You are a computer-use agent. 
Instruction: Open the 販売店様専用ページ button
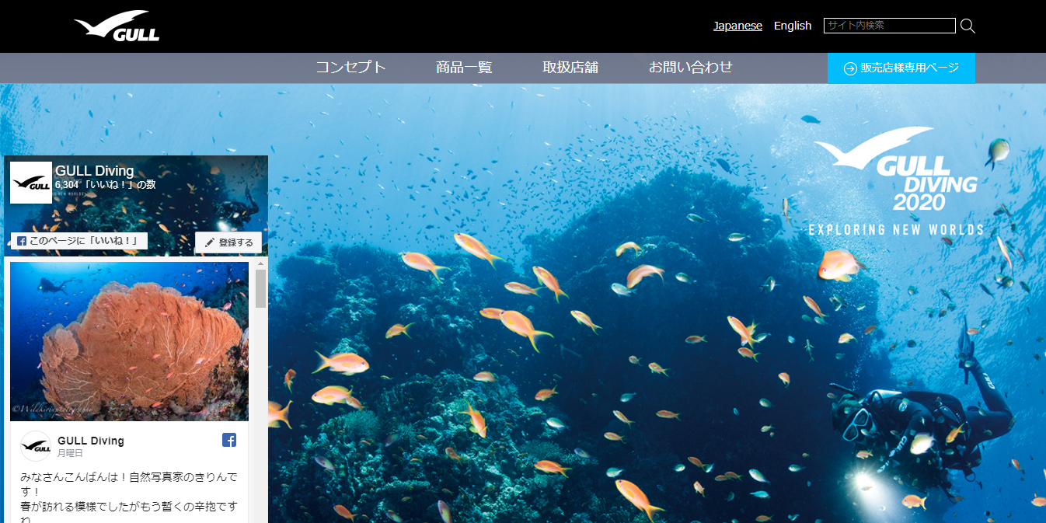[901, 68]
